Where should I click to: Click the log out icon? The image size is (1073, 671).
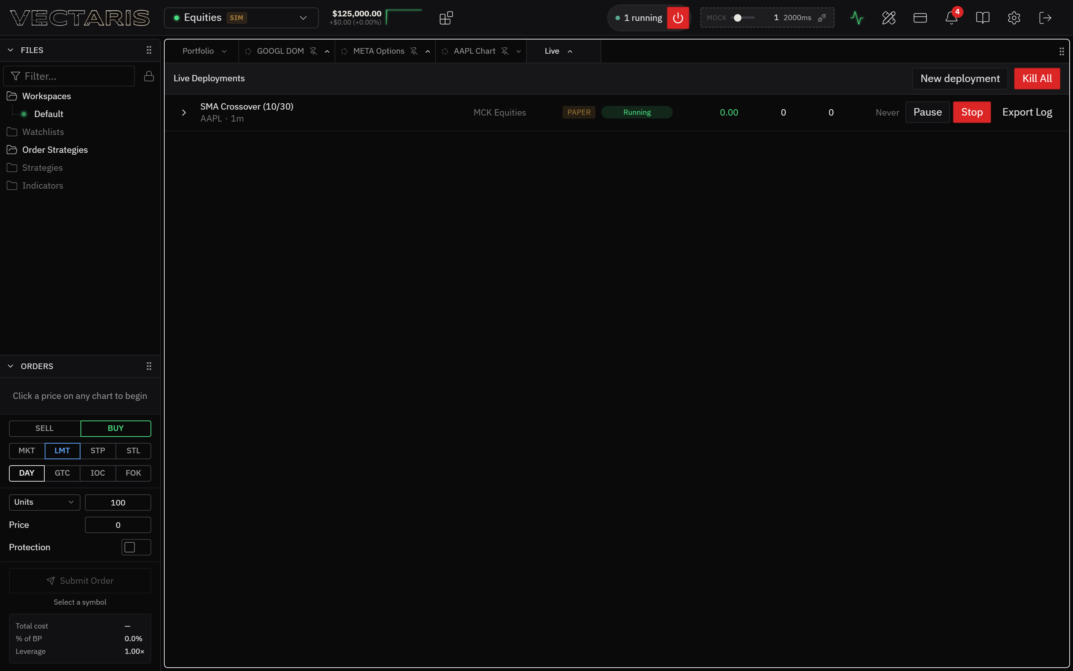pyautogui.click(x=1045, y=18)
